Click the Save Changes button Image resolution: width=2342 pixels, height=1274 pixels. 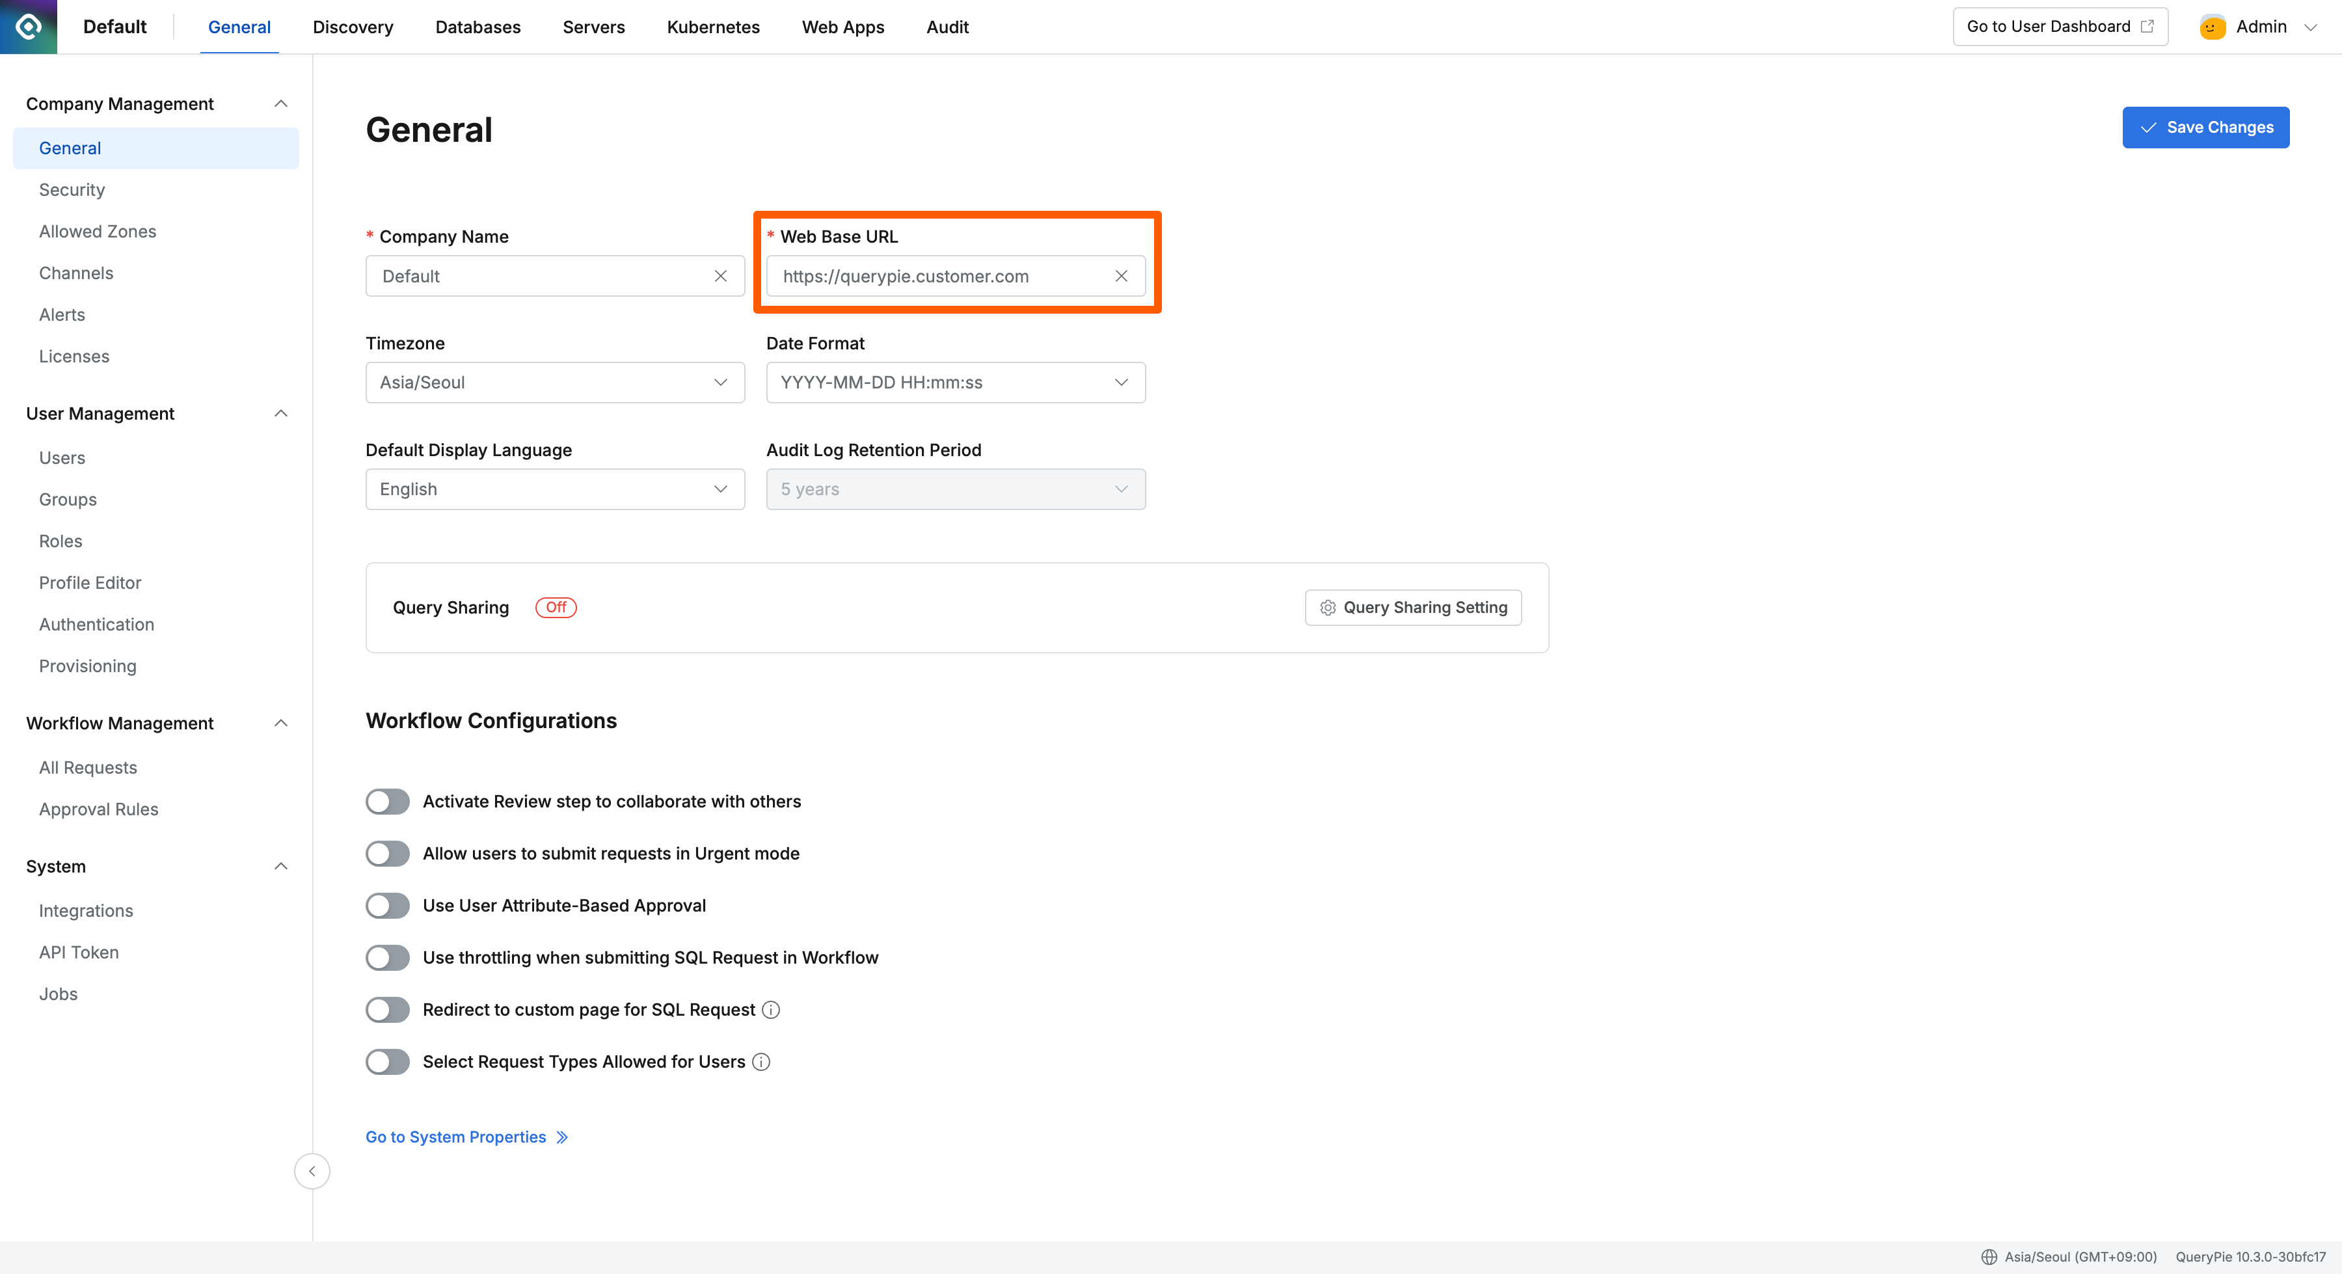(2205, 128)
